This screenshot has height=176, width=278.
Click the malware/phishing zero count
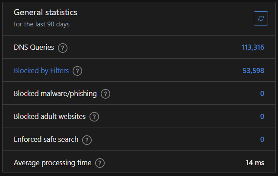click(x=262, y=93)
